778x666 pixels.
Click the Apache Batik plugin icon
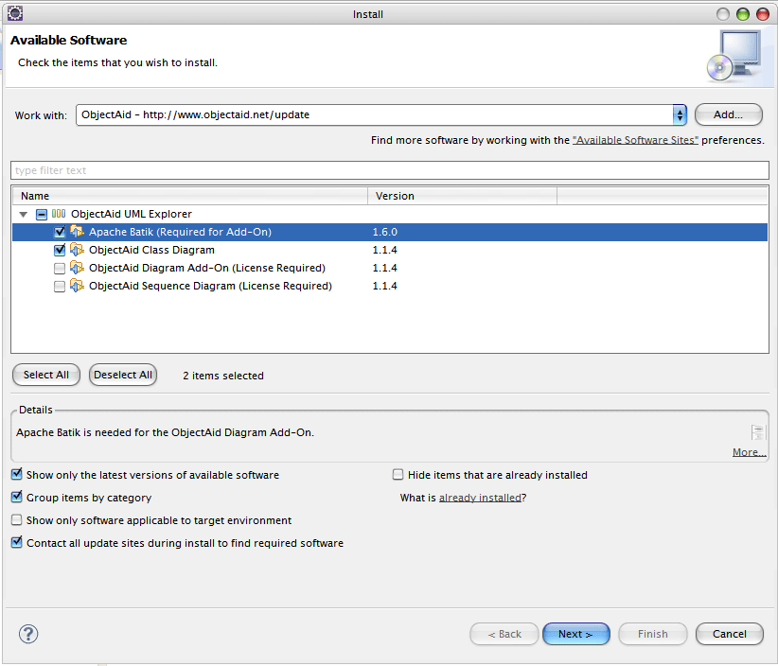[x=78, y=232]
